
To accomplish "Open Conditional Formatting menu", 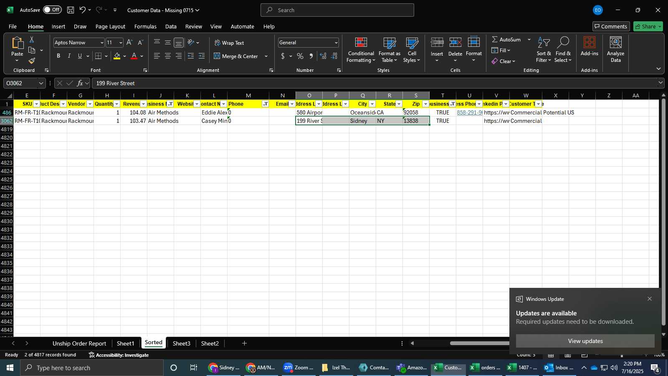I will pyautogui.click(x=361, y=50).
